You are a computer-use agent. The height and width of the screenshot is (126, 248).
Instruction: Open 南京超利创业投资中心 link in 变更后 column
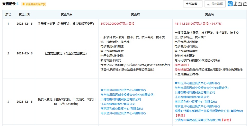point(196,102)
